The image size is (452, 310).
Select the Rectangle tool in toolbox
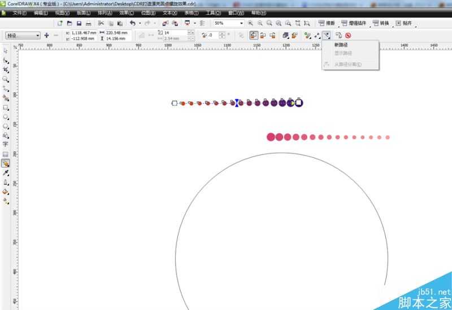(6, 107)
